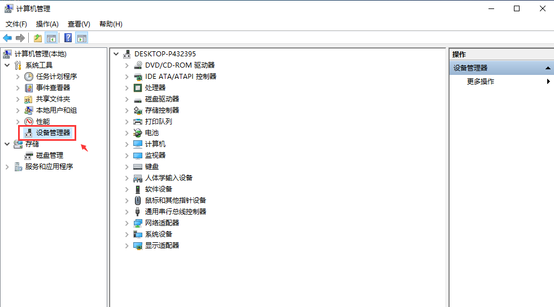Viewport: 554px width, 307px height.
Task: Click the 显示适配器 display icon
Action: point(138,246)
